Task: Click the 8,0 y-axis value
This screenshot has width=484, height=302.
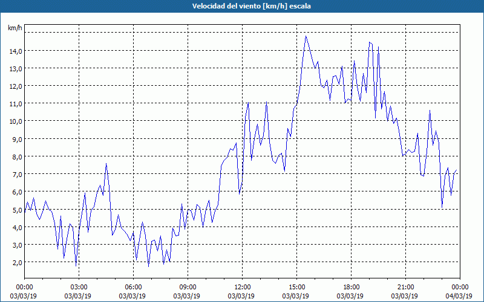Action: [x=17, y=157]
